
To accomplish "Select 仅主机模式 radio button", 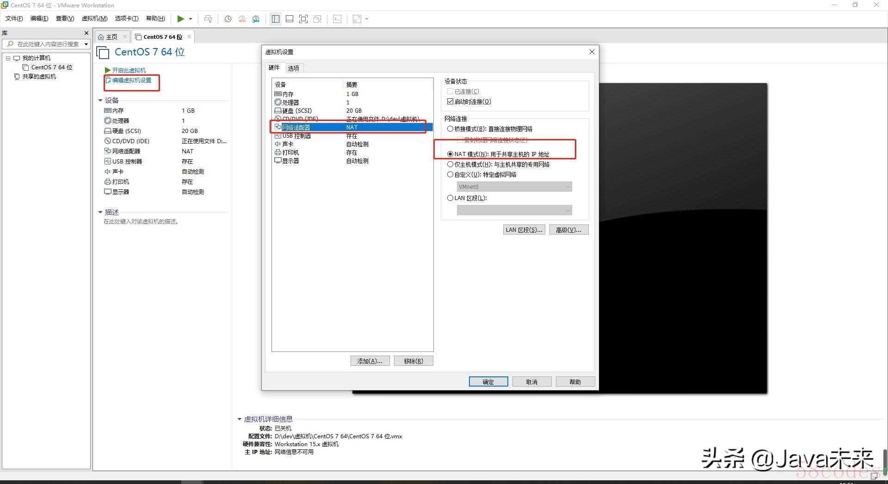I will (x=450, y=164).
